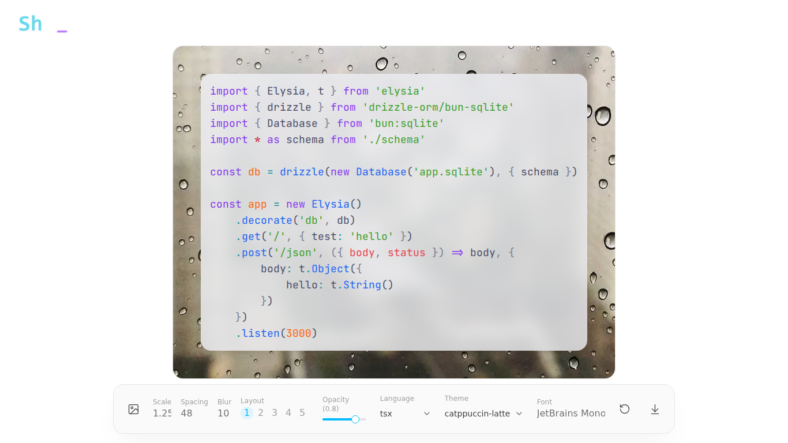Click the 'import * as schema' line
Image resolution: width=788 pixels, height=443 pixels.
click(x=317, y=140)
